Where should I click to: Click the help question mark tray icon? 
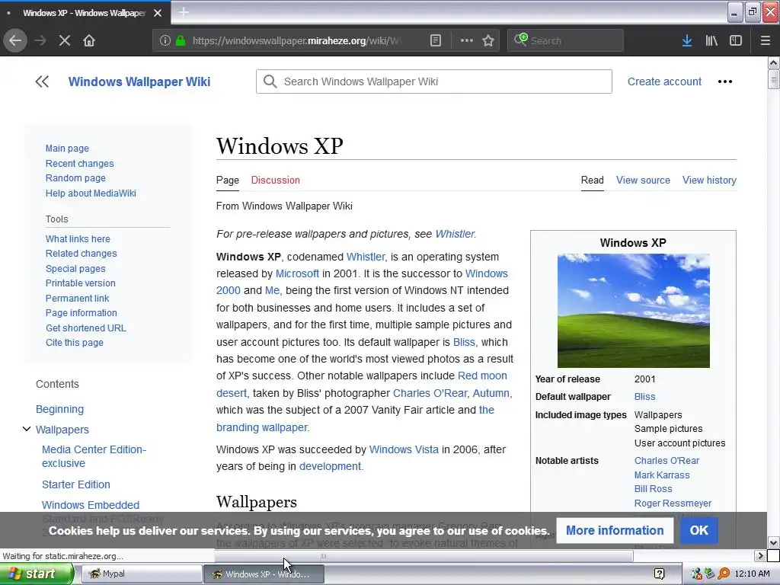point(660,574)
